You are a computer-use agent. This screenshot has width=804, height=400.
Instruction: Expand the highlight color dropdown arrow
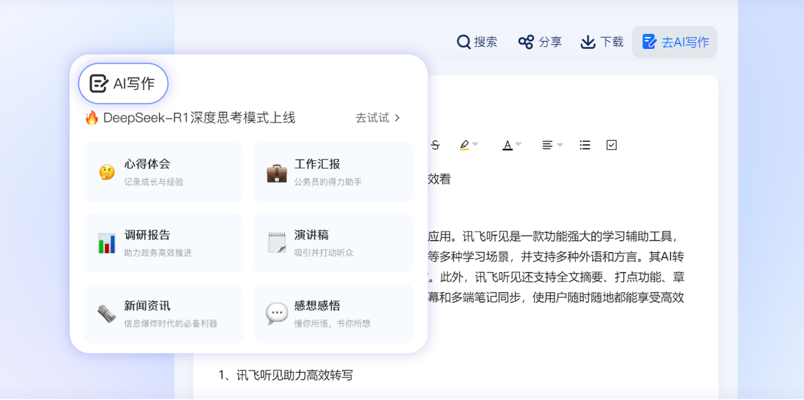(x=475, y=144)
